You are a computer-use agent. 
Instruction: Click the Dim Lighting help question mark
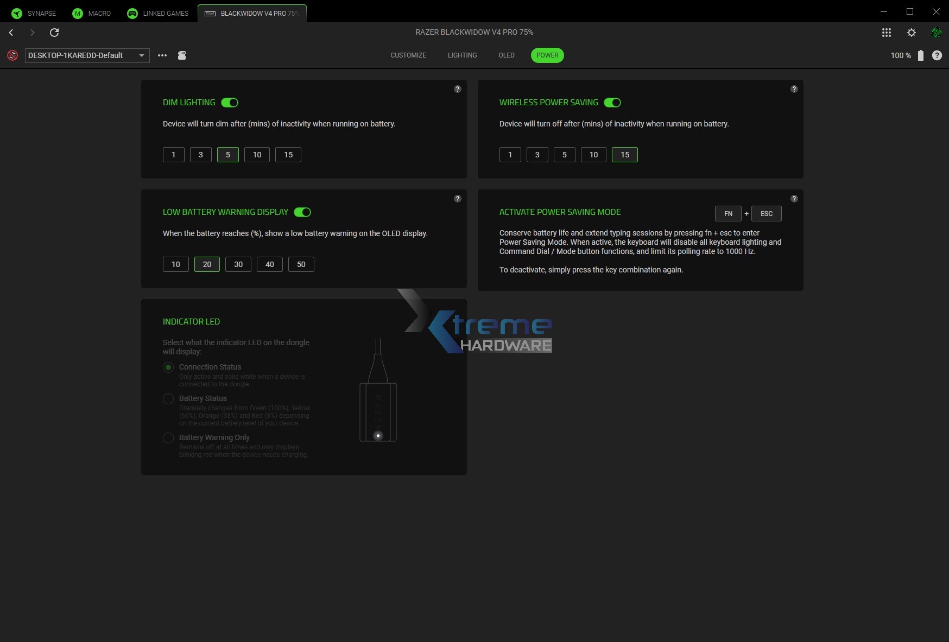point(457,89)
